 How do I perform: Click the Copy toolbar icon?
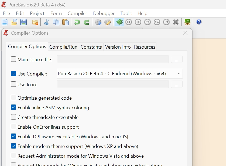tap(56, 22)
